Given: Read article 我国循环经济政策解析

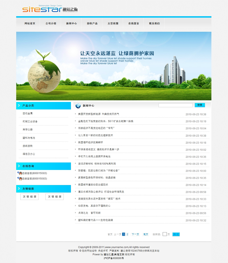Looking at the screenshot, I should (x=91, y=142).
